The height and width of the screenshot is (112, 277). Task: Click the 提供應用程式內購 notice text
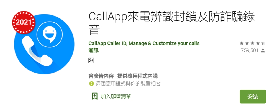click(137, 76)
